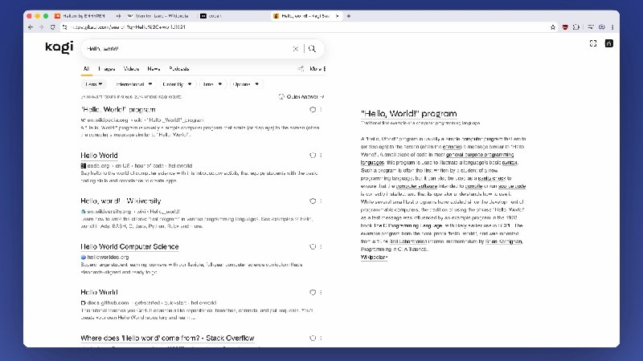This screenshot has width=643, height=361.
Task: Reload the page in the browser toolbar
Action: (52, 26)
